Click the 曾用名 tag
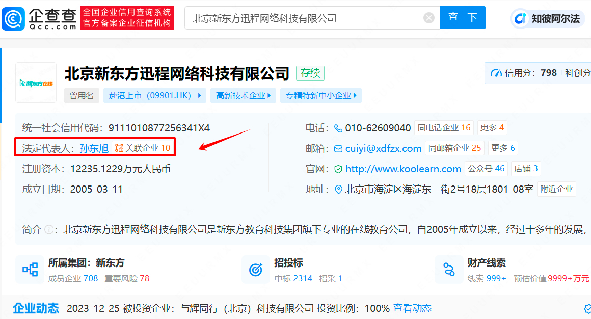The image size is (591, 319). (82, 95)
